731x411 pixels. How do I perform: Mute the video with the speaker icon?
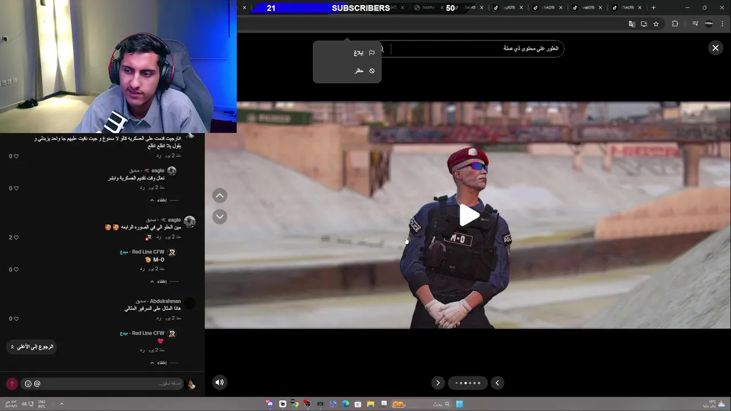tap(219, 382)
